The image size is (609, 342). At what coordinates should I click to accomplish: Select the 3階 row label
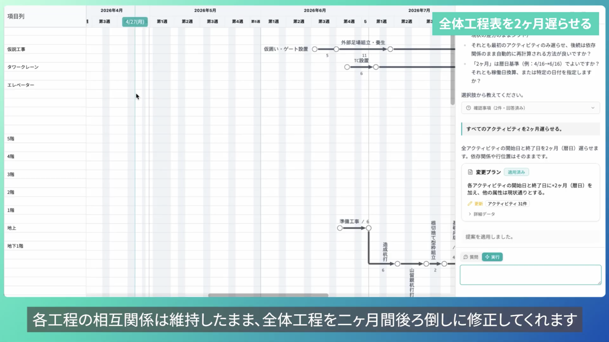tap(11, 174)
